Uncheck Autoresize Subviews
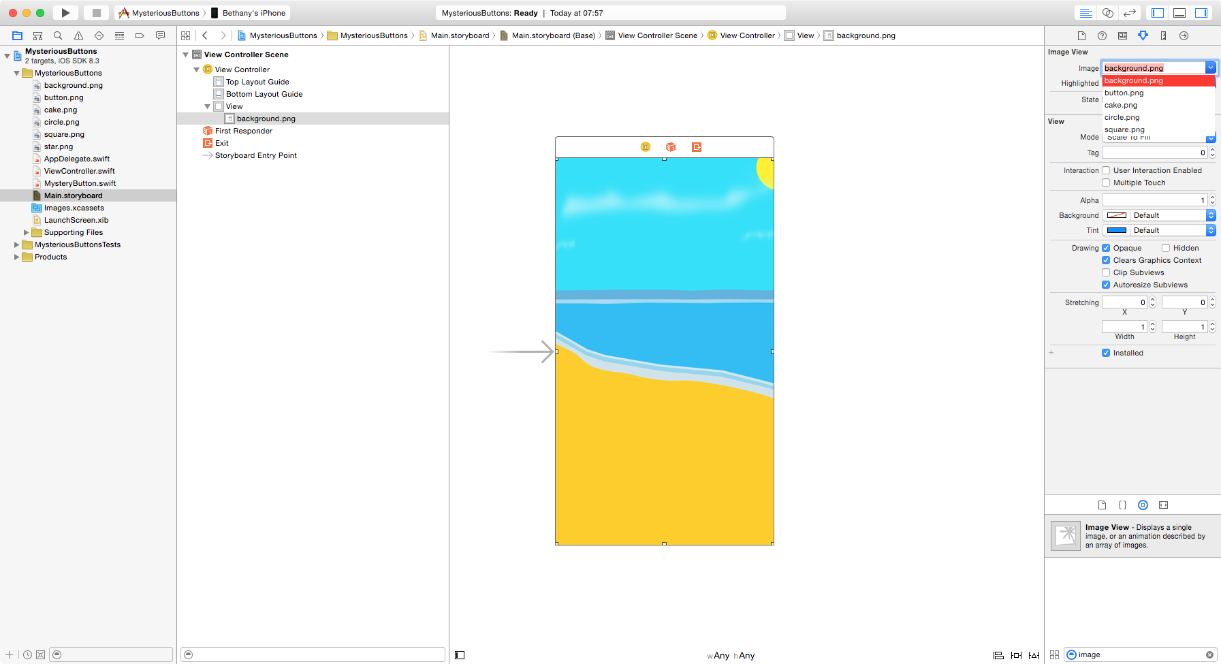Viewport: 1221px width, 664px height. [1106, 285]
